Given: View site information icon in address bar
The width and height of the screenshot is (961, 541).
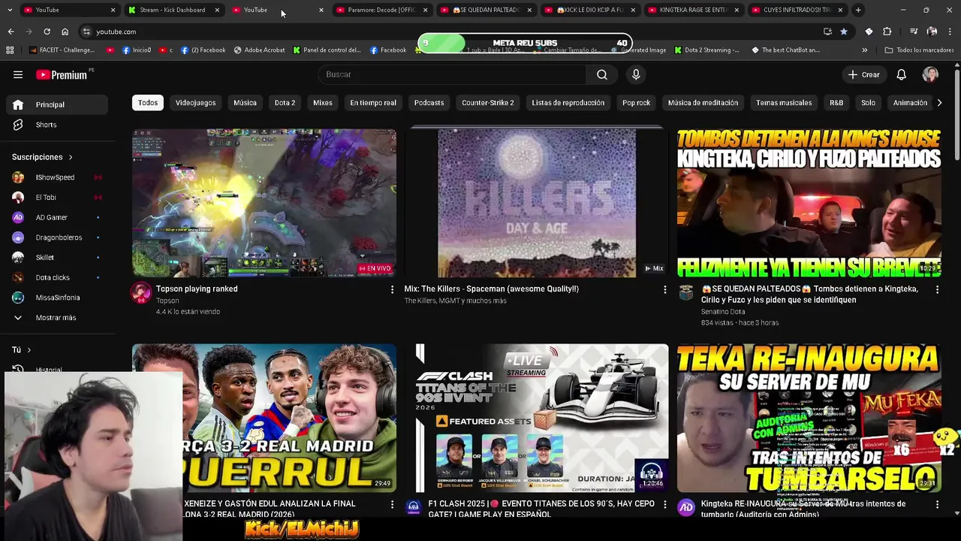Looking at the screenshot, I should tap(86, 32).
